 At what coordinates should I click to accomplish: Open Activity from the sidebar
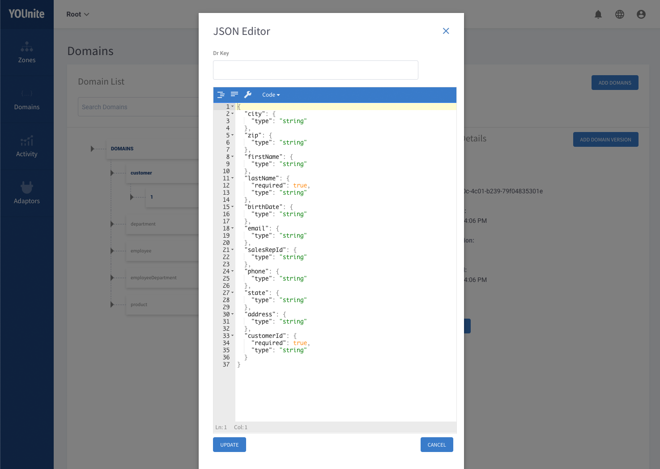27,146
